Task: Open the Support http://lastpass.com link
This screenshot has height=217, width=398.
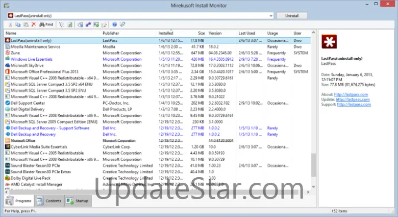Action: [354, 105]
